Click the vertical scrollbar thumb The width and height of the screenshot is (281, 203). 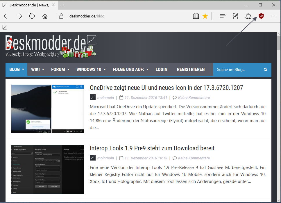(x=278, y=43)
